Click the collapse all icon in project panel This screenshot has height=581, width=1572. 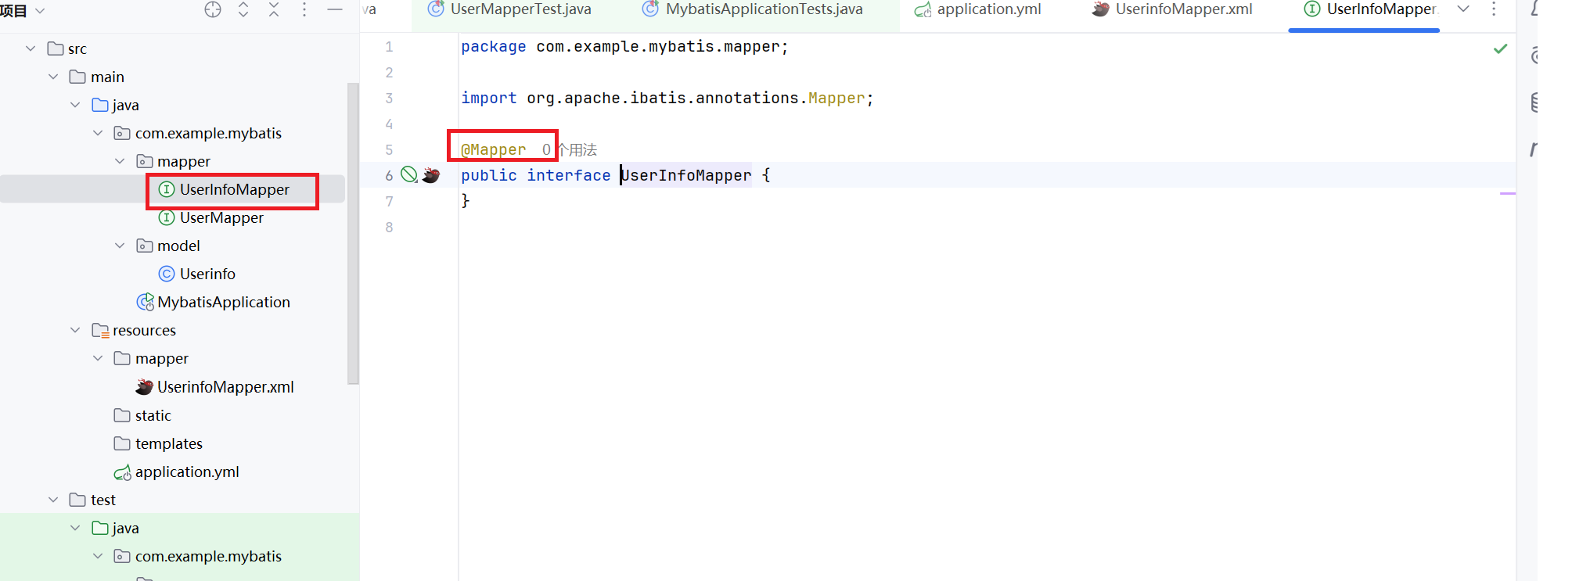point(274,10)
